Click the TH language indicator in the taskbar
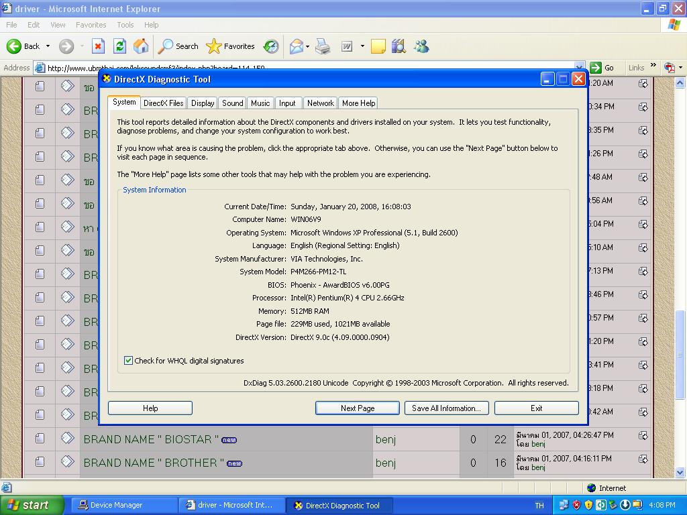Image resolution: width=687 pixels, height=515 pixels. (539, 506)
